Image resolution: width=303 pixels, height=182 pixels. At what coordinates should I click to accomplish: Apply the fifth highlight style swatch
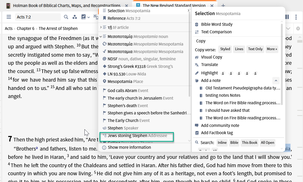coord(255,73)
